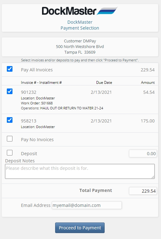Click the Work Order: 501668 line
This screenshot has height=239, width=161.
[37, 103]
